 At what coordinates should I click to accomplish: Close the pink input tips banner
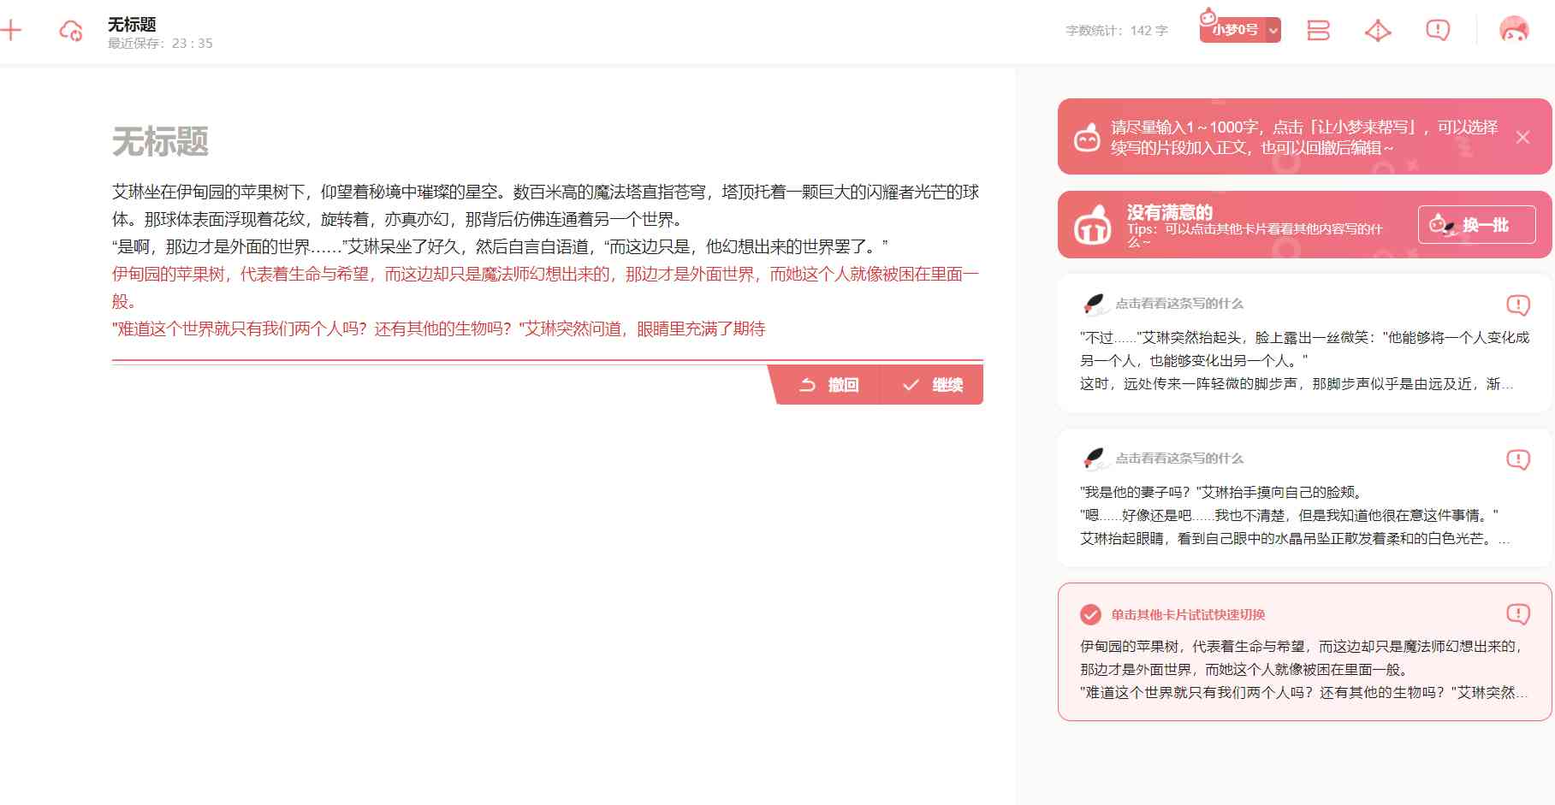click(1522, 137)
